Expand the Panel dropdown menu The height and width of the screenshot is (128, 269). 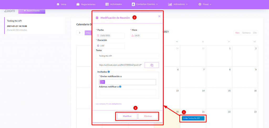click(x=205, y=4)
